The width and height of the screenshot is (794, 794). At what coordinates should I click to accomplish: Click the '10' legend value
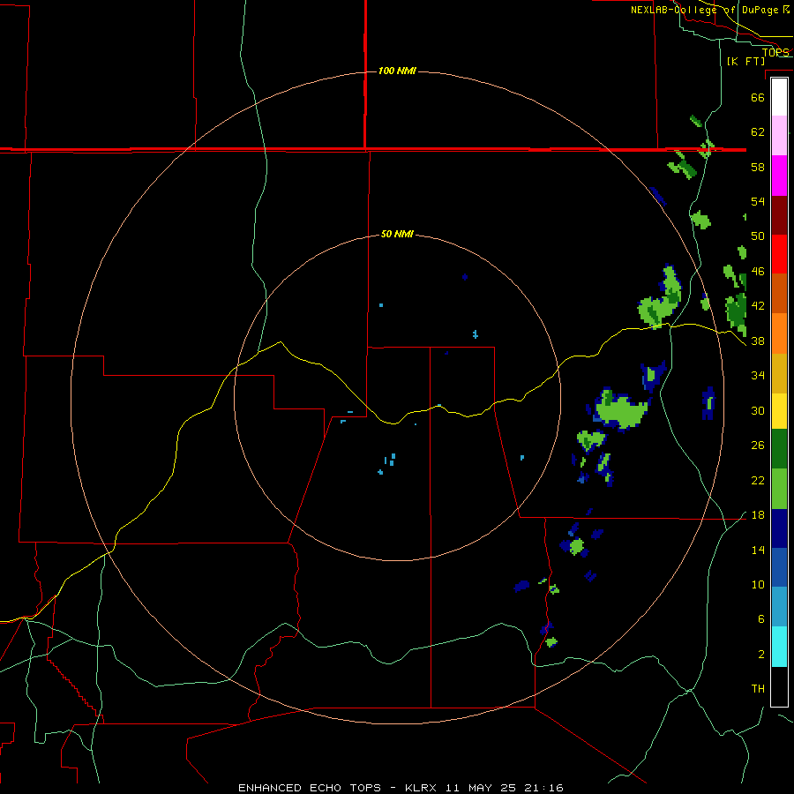tap(758, 584)
